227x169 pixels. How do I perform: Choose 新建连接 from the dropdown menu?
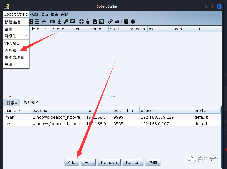(16, 22)
